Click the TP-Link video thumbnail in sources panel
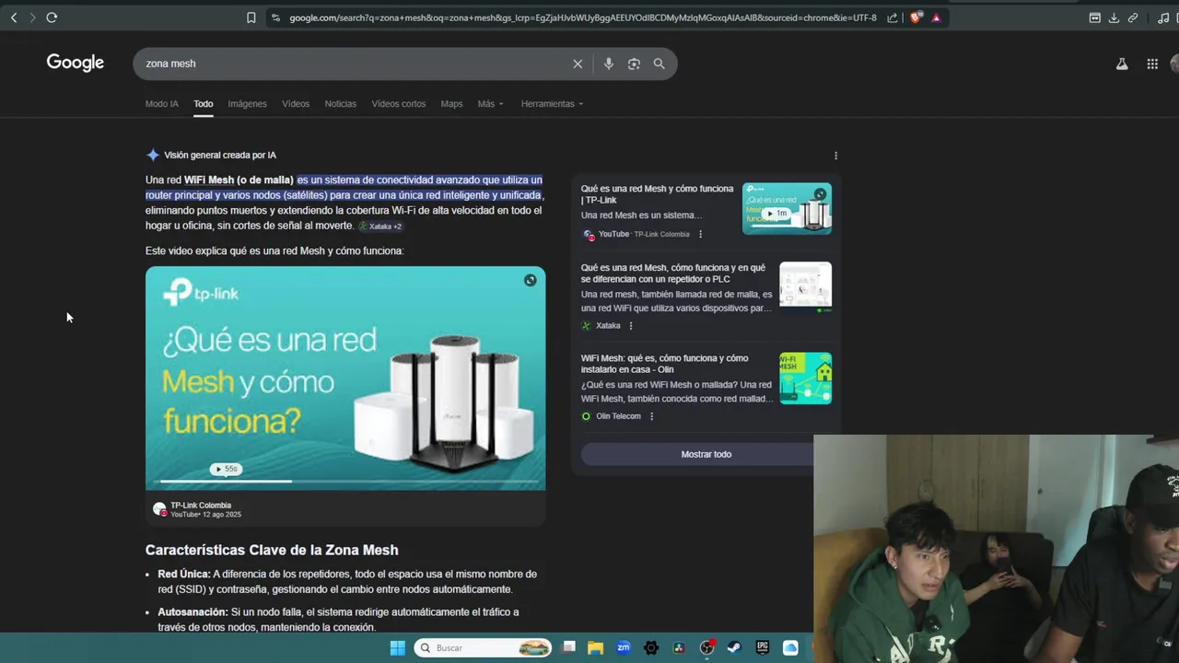 coord(787,208)
